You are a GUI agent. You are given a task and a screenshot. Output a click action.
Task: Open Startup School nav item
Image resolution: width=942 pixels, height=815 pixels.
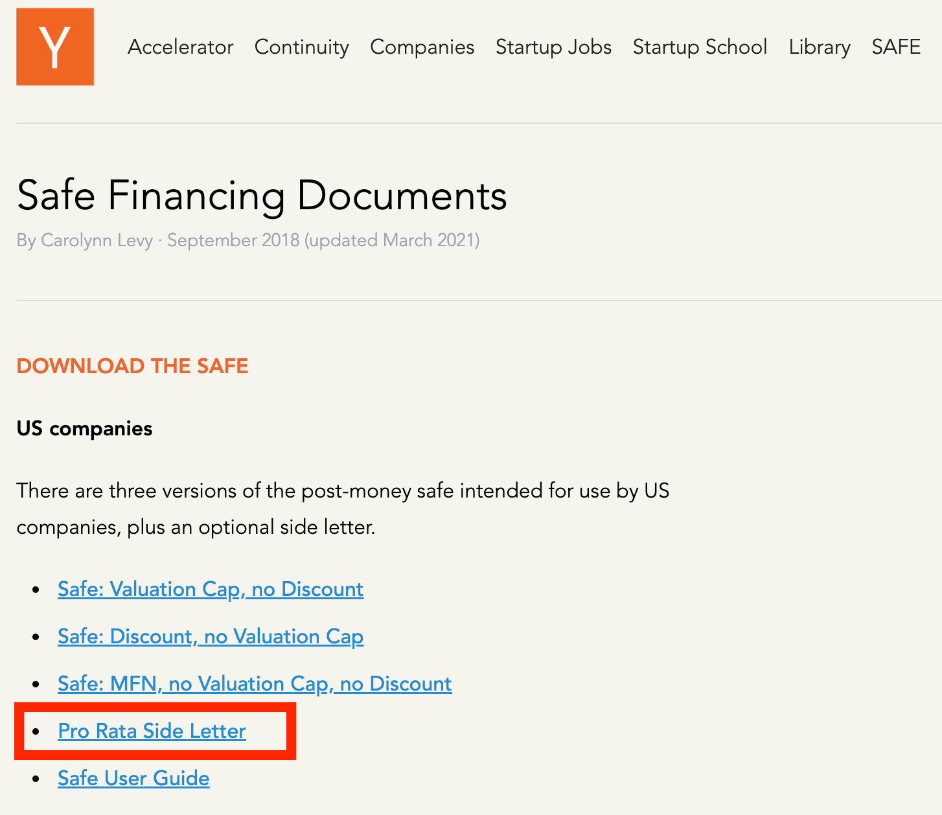(x=700, y=47)
